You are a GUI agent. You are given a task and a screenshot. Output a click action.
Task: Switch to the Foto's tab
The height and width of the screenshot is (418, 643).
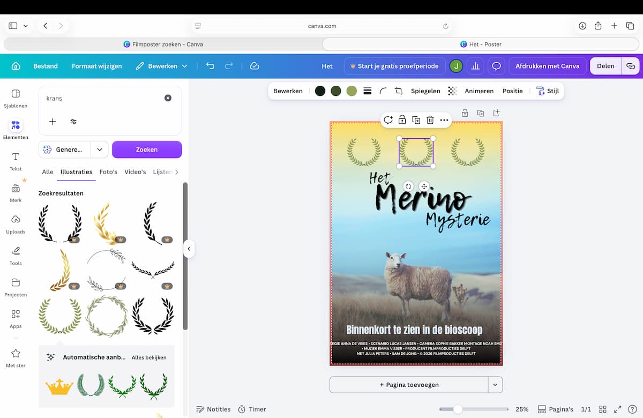[x=108, y=172]
